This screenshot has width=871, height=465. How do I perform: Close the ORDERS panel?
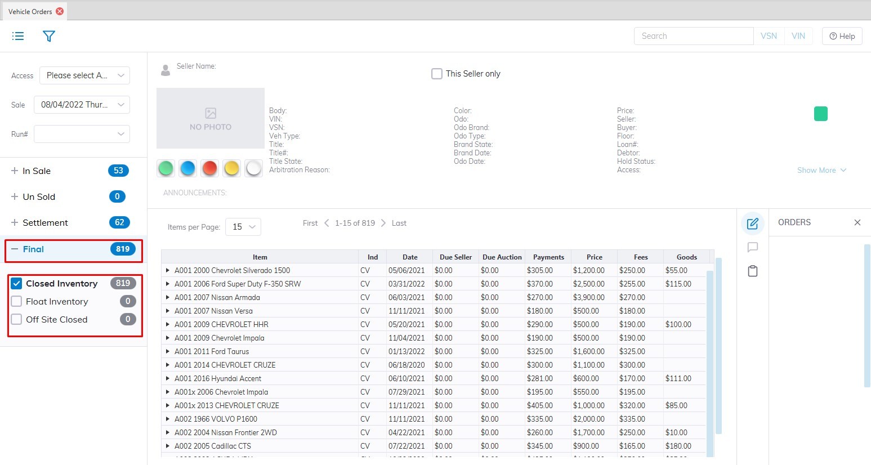(857, 222)
